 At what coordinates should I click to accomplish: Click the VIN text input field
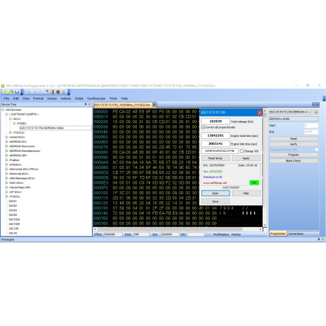click(220, 151)
